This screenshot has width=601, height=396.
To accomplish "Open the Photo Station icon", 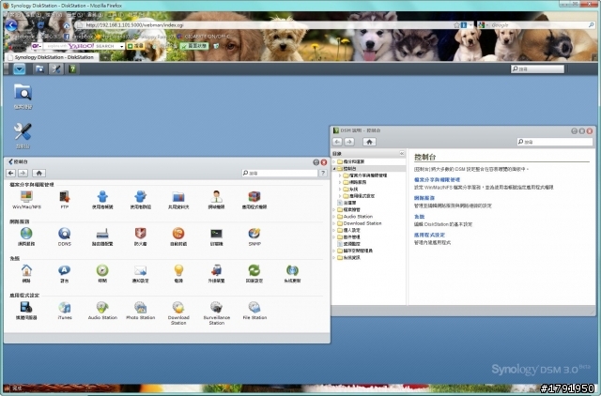I will click(x=140, y=308).
